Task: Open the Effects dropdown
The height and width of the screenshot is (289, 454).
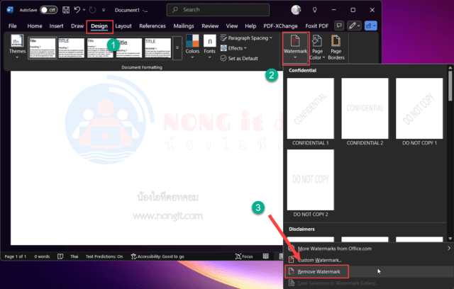Action: [x=233, y=48]
